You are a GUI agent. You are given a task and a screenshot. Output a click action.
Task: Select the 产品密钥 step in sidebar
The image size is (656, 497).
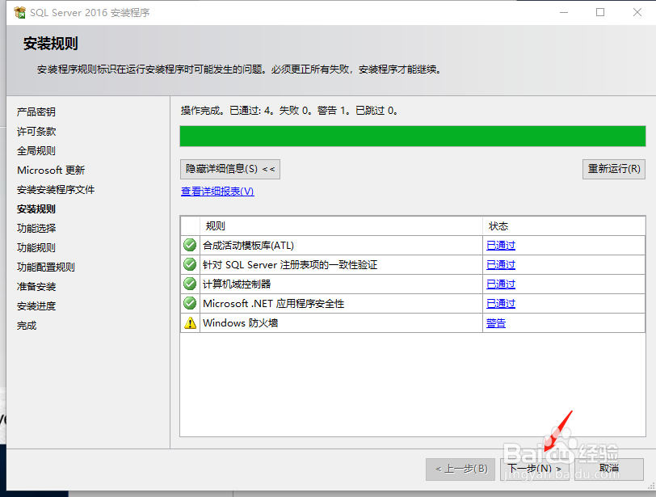click(36, 112)
